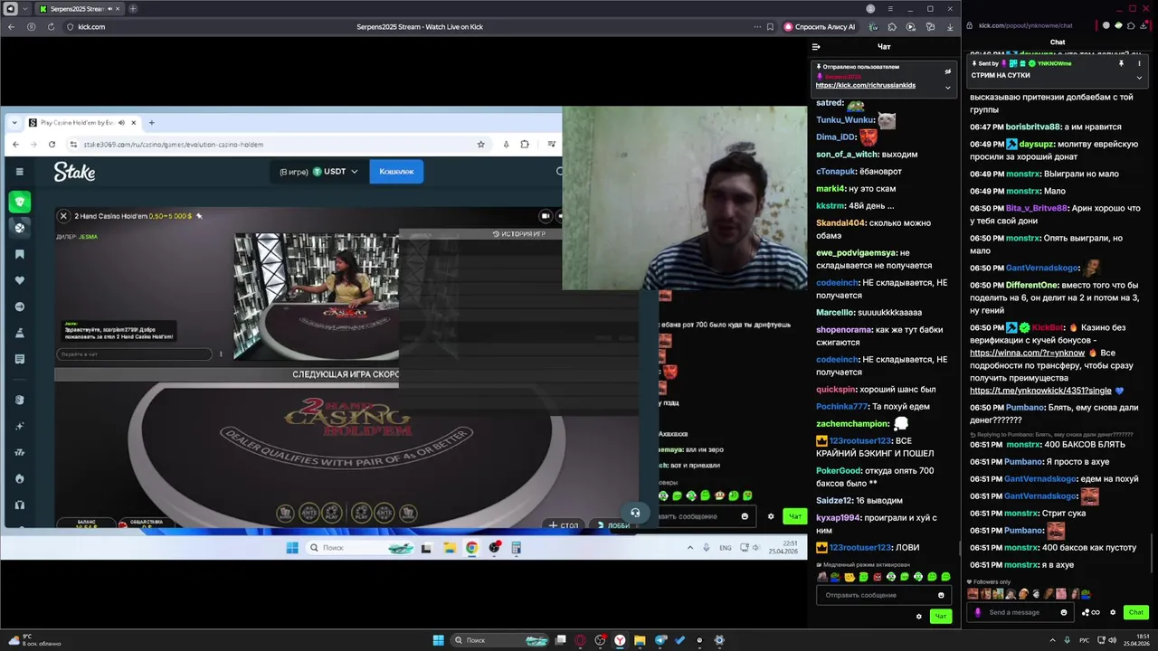The image size is (1158, 651).
Task: Open emoji picker in popout chat input
Action: pos(1064,612)
